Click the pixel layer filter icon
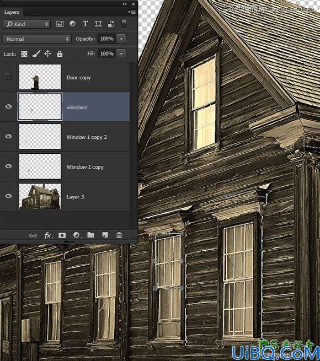The width and height of the screenshot is (320, 361). (60, 24)
